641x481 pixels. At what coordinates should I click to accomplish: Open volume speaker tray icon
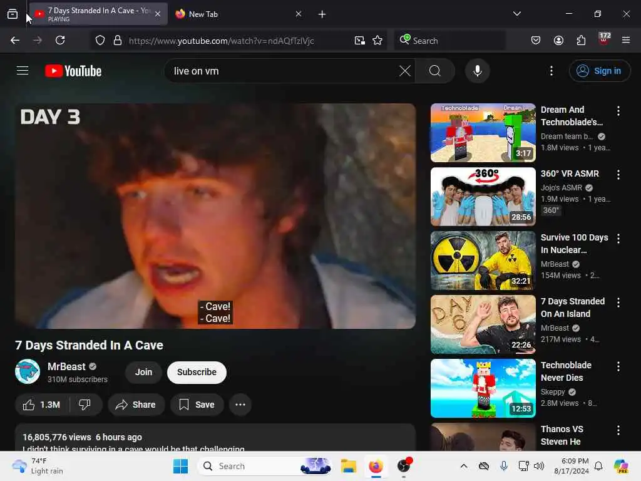(539, 466)
